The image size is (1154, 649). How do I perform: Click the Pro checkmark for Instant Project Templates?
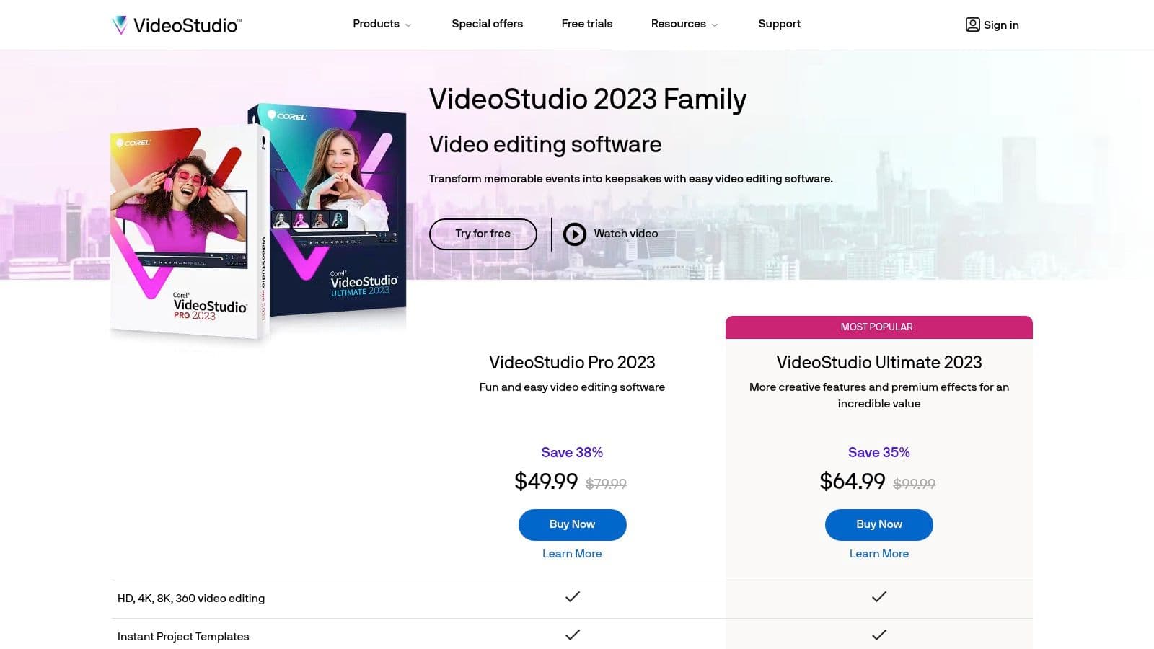[x=573, y=635]
